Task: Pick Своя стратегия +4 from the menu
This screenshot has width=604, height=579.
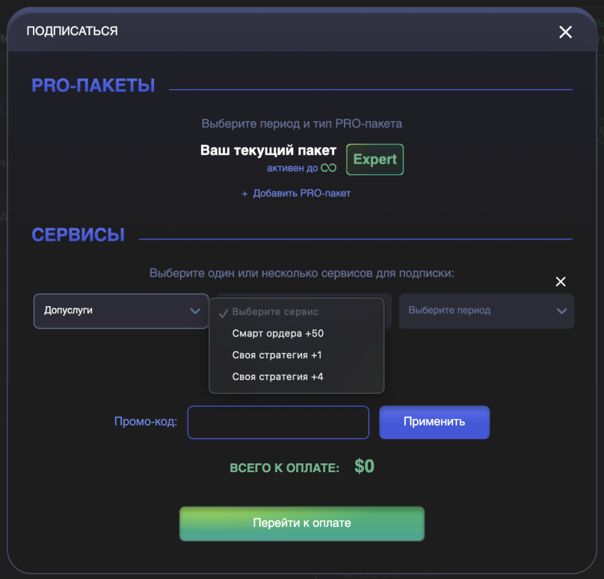Action: pyautogui.click(x=277, y=377)
